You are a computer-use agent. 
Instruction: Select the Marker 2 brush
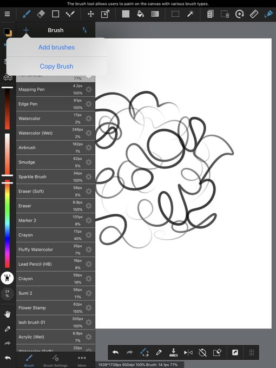point(56,220)
